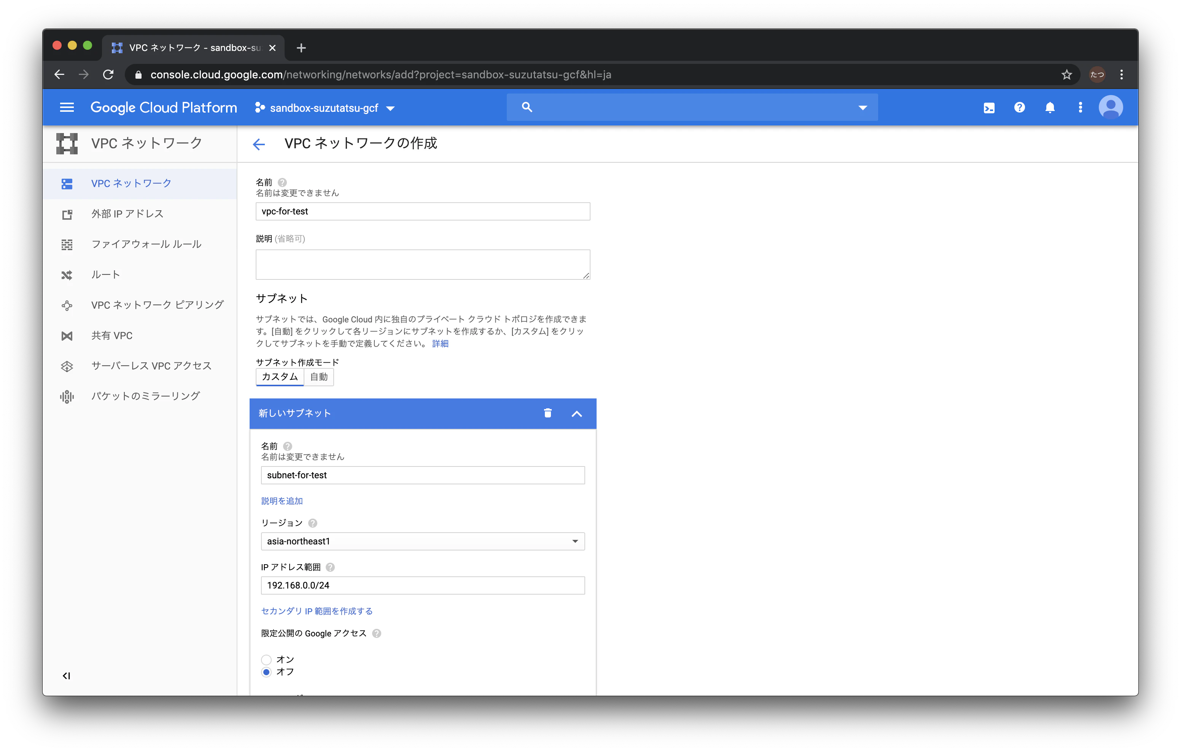Viewport: 1181px width, 752px height.
Task: Show help for IP address range
Action: (x=330, y=567)
